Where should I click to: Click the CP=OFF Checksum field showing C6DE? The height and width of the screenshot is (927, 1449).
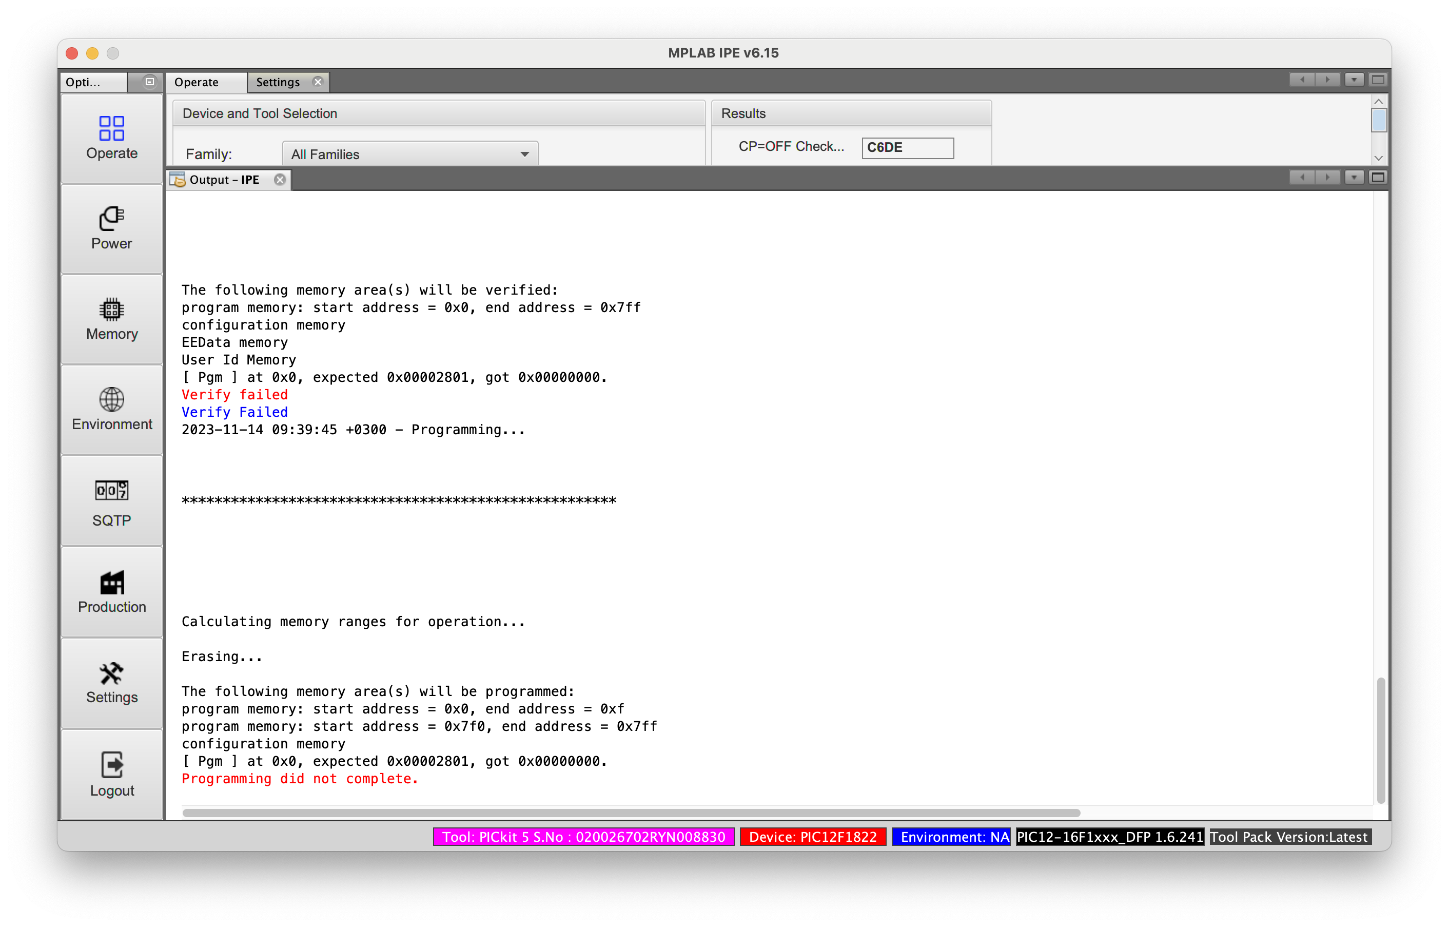coord(907,147)
